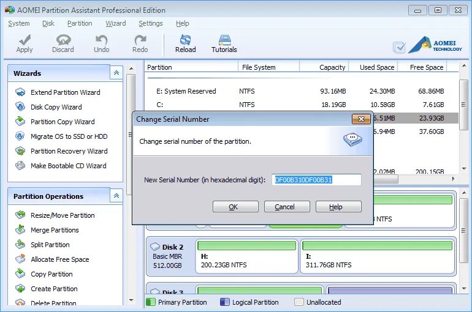Sort by Partition column header
The width and height of the screenshot is (472, 312).
tap(191, 67)
